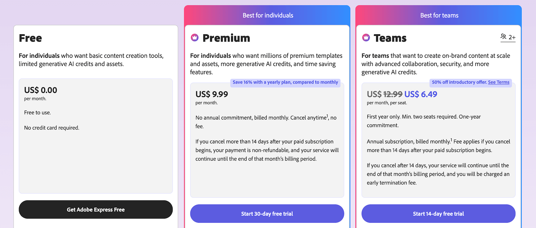Open the 'See Terms' link
The width and height of the screenshot is (536, 228).
499,82
